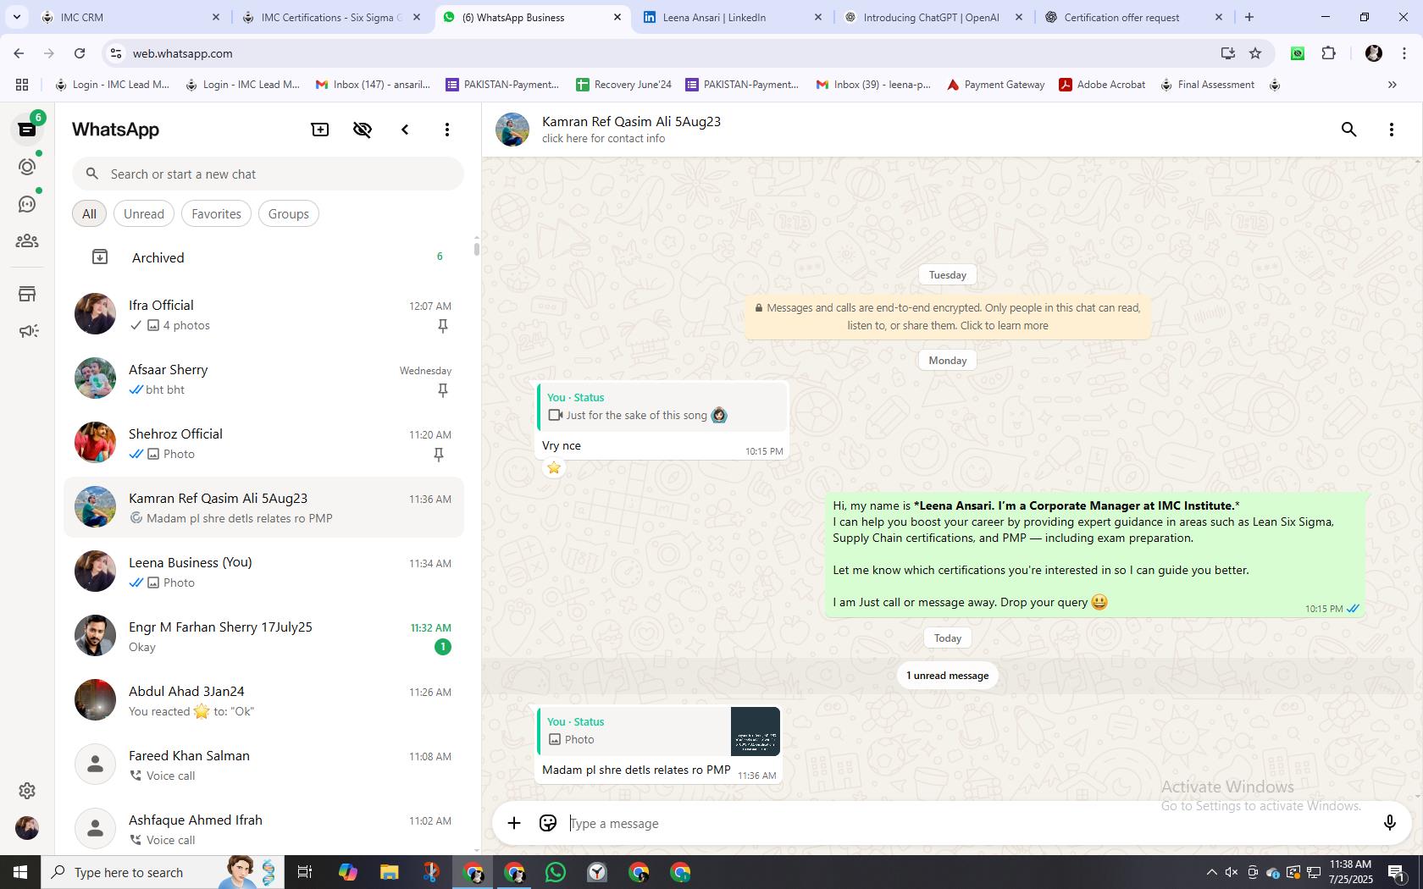The height and width of the screenshot is (889, 1423).
Task: Start a new chat with plus icon
Action: tap(320, 130)
